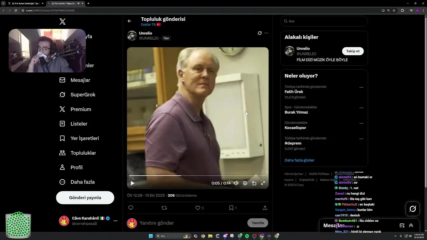
Task: Open the Premium sidebar item
Action: tap(75, 109)
